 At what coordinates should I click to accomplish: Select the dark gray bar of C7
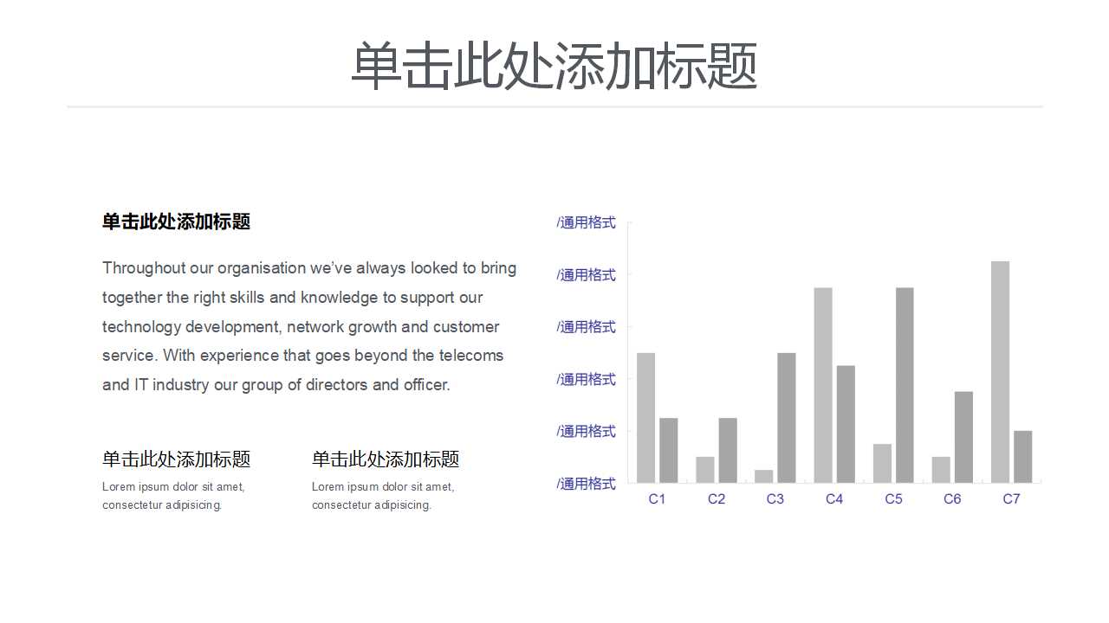point(1023,457)
